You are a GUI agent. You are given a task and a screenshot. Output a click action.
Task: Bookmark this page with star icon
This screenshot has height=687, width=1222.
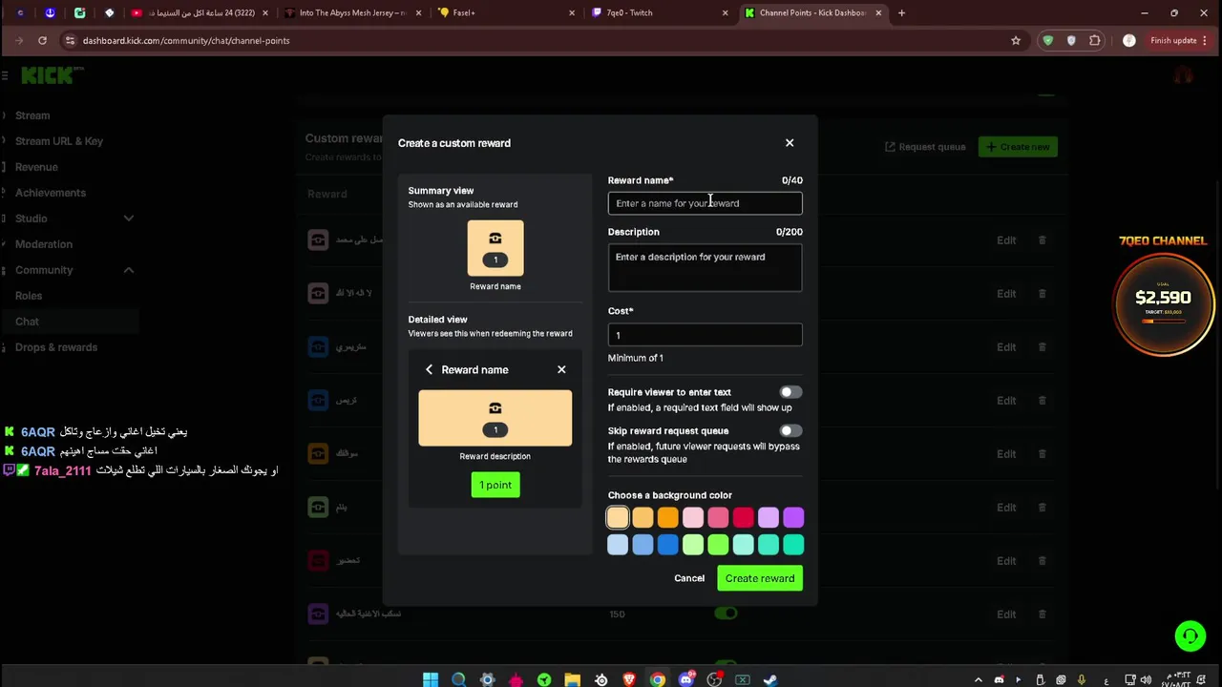1016,40
